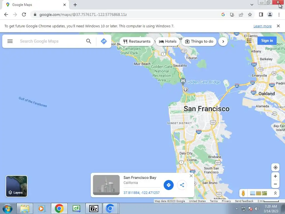The image size is (285, 214).
Task: Open Chrome three-dot menu
Action: click(279, 14)
